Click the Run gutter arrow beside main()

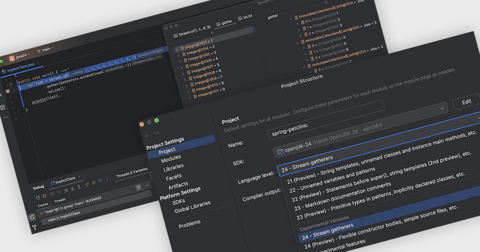pyautogui.click(x=11, y=84)
